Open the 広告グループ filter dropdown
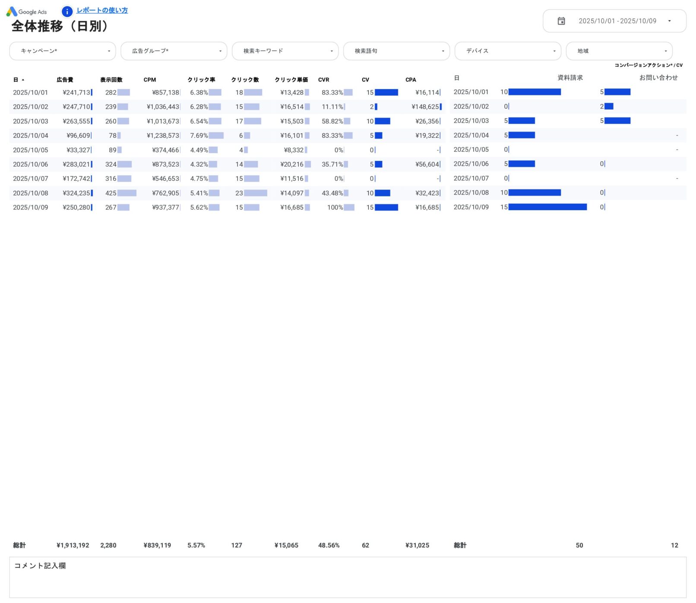The width and height of the screenshot is (696, 603). click(x=221, y=51)
